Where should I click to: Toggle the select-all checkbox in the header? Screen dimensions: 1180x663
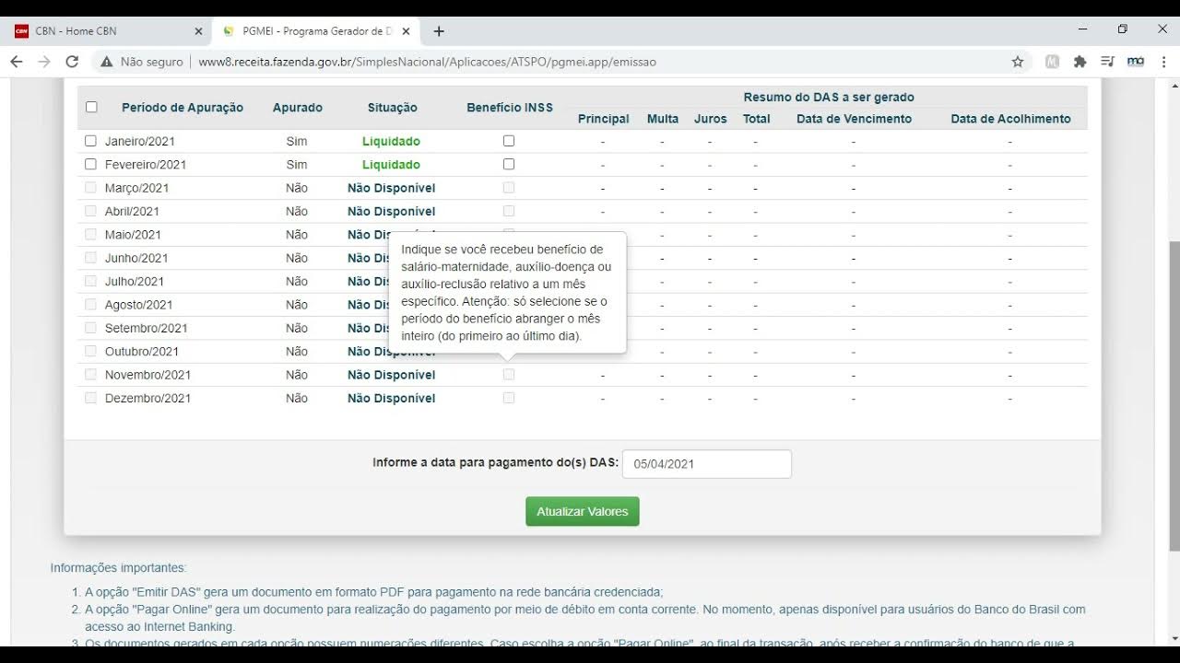pos(91,107)
